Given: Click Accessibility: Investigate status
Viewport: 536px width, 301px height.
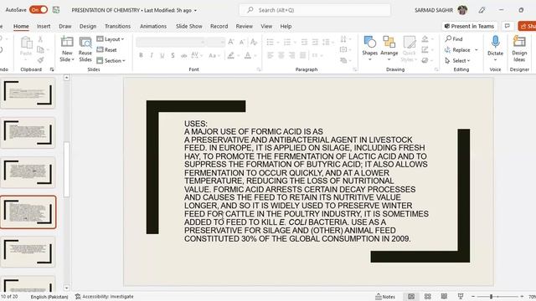Looking at the screenshot, I should 104,297.
